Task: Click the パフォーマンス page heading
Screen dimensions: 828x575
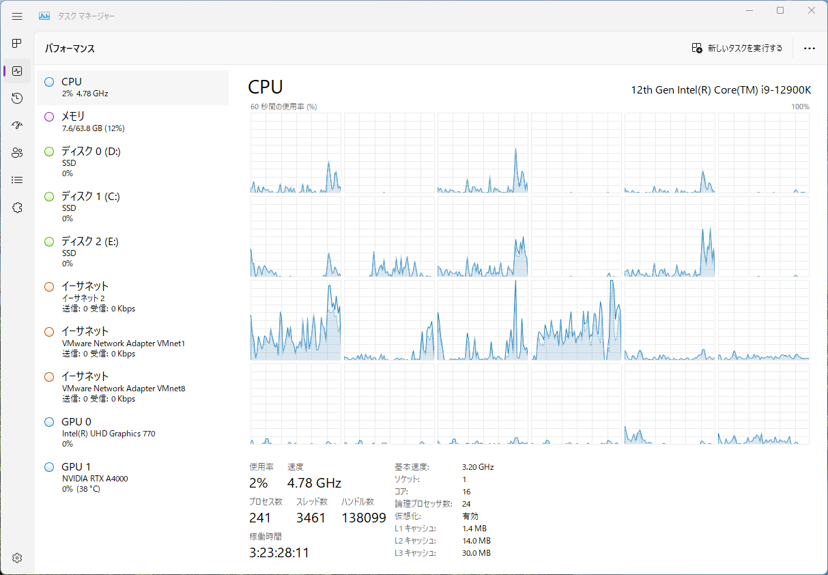Action: [70, 48]
